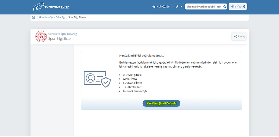
Task: Click the Gençlik ve Spor Bakanlığı emblem
Action: (41, 37)
